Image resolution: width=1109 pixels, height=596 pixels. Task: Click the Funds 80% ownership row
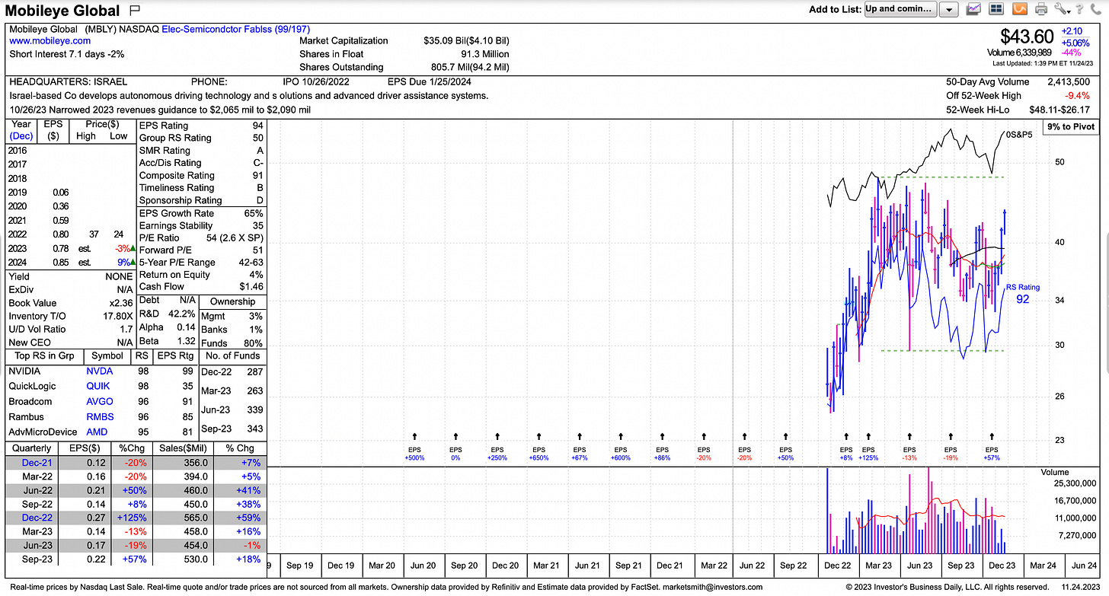pos(232,343)
